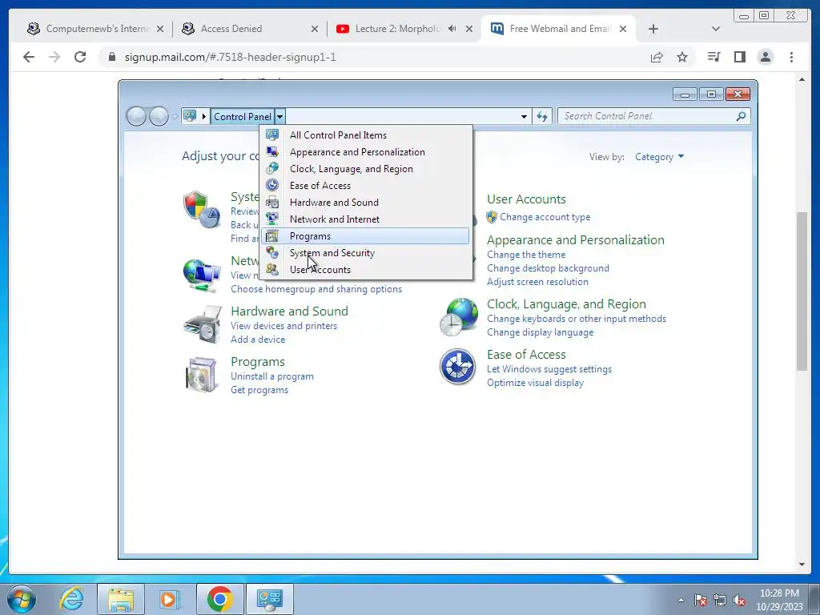Click View devices and printers link
Screen dimensions: 820x615
pyautogui.click(x=284, y=326)
